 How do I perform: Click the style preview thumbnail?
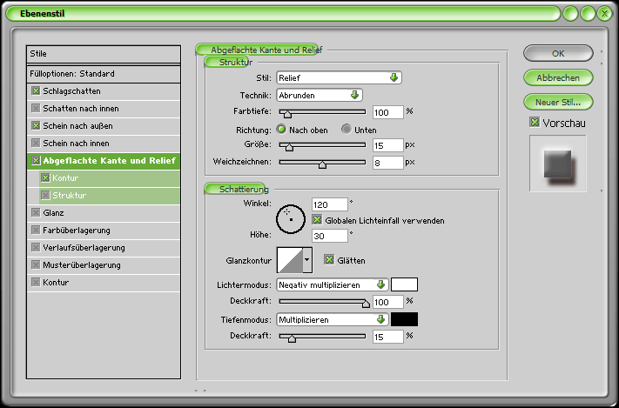[x=558, y=164]
